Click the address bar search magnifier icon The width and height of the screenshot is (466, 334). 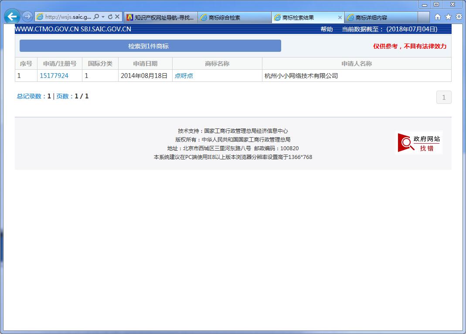(97, 16)
